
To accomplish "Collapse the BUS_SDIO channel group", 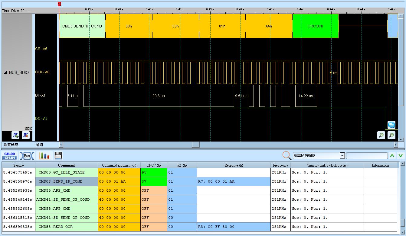I will (5, 72).
